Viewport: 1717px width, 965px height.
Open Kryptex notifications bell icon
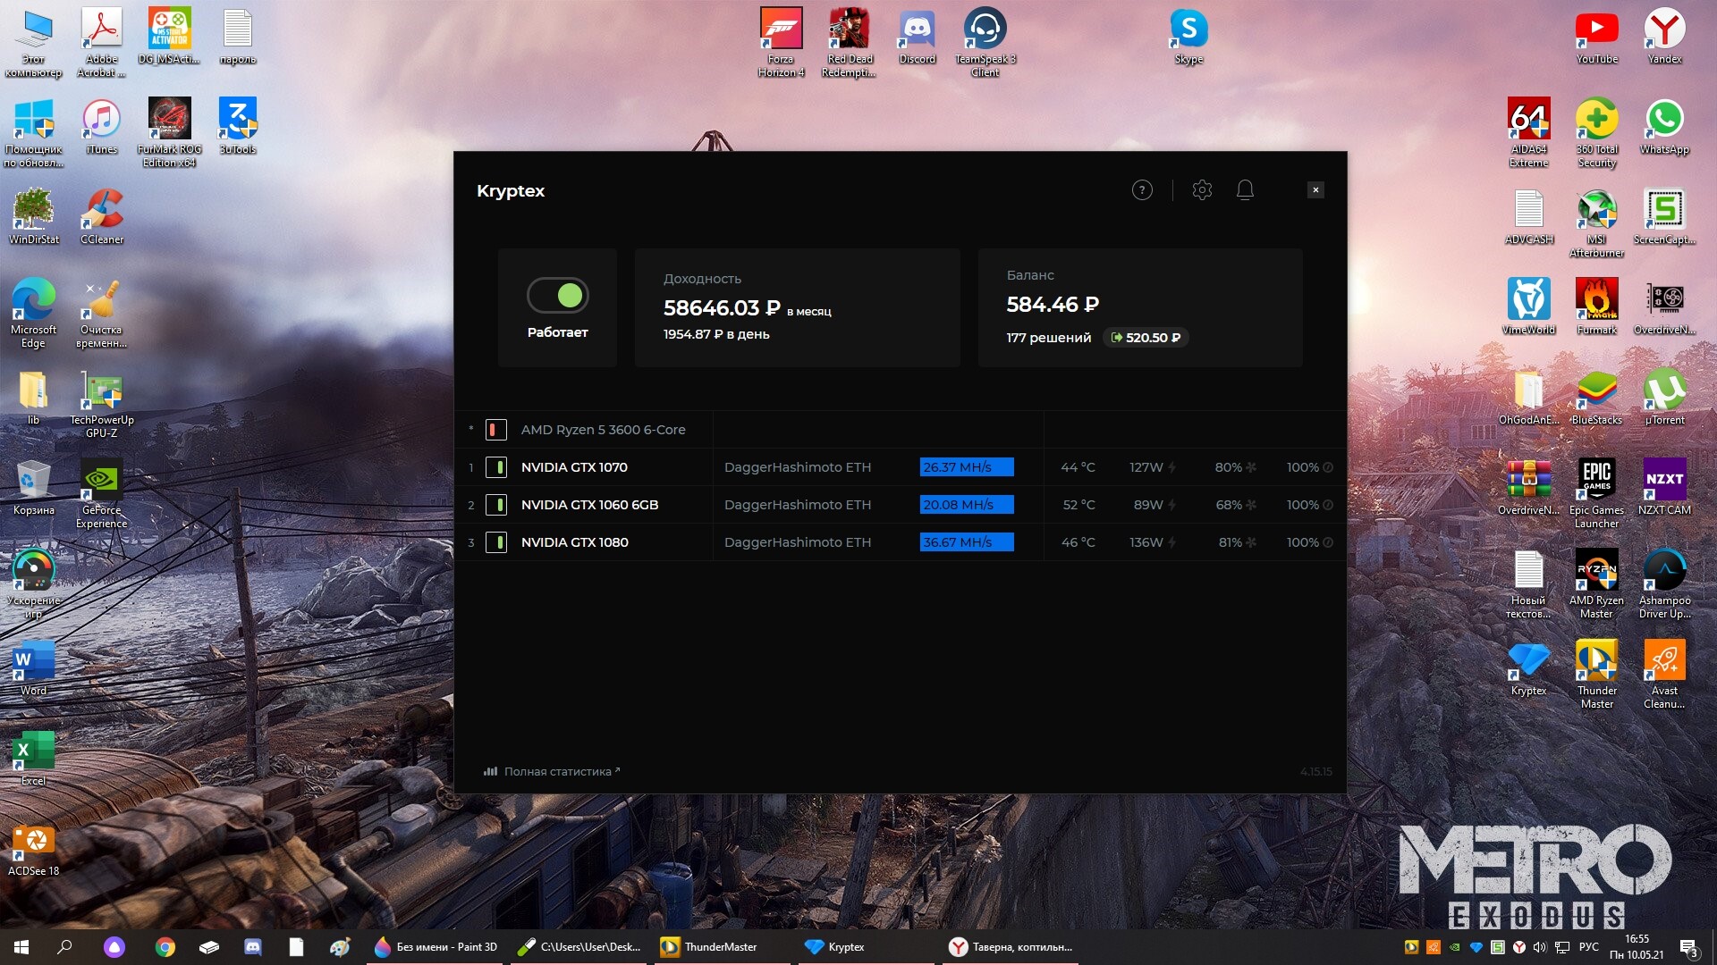[x=1245, y=190]
